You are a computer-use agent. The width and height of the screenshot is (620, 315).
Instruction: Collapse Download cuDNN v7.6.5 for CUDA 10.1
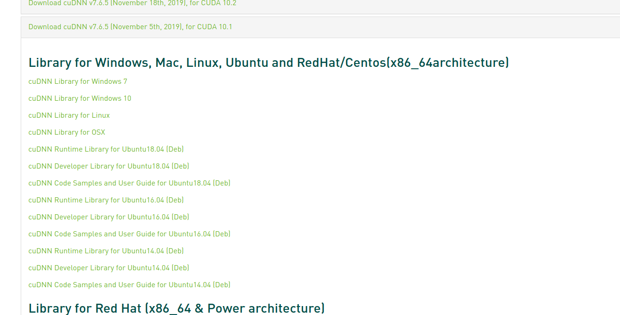point(130,27)
